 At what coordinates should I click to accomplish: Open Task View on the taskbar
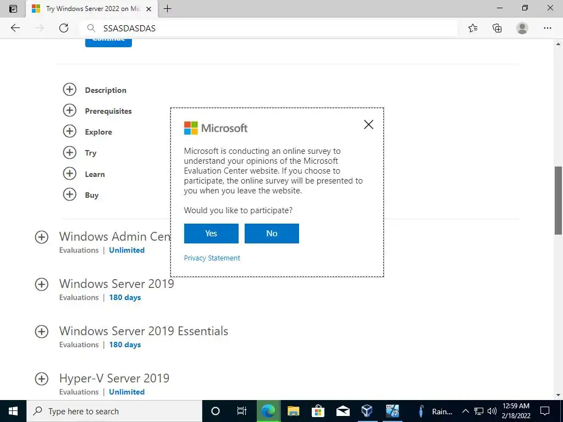242,411
